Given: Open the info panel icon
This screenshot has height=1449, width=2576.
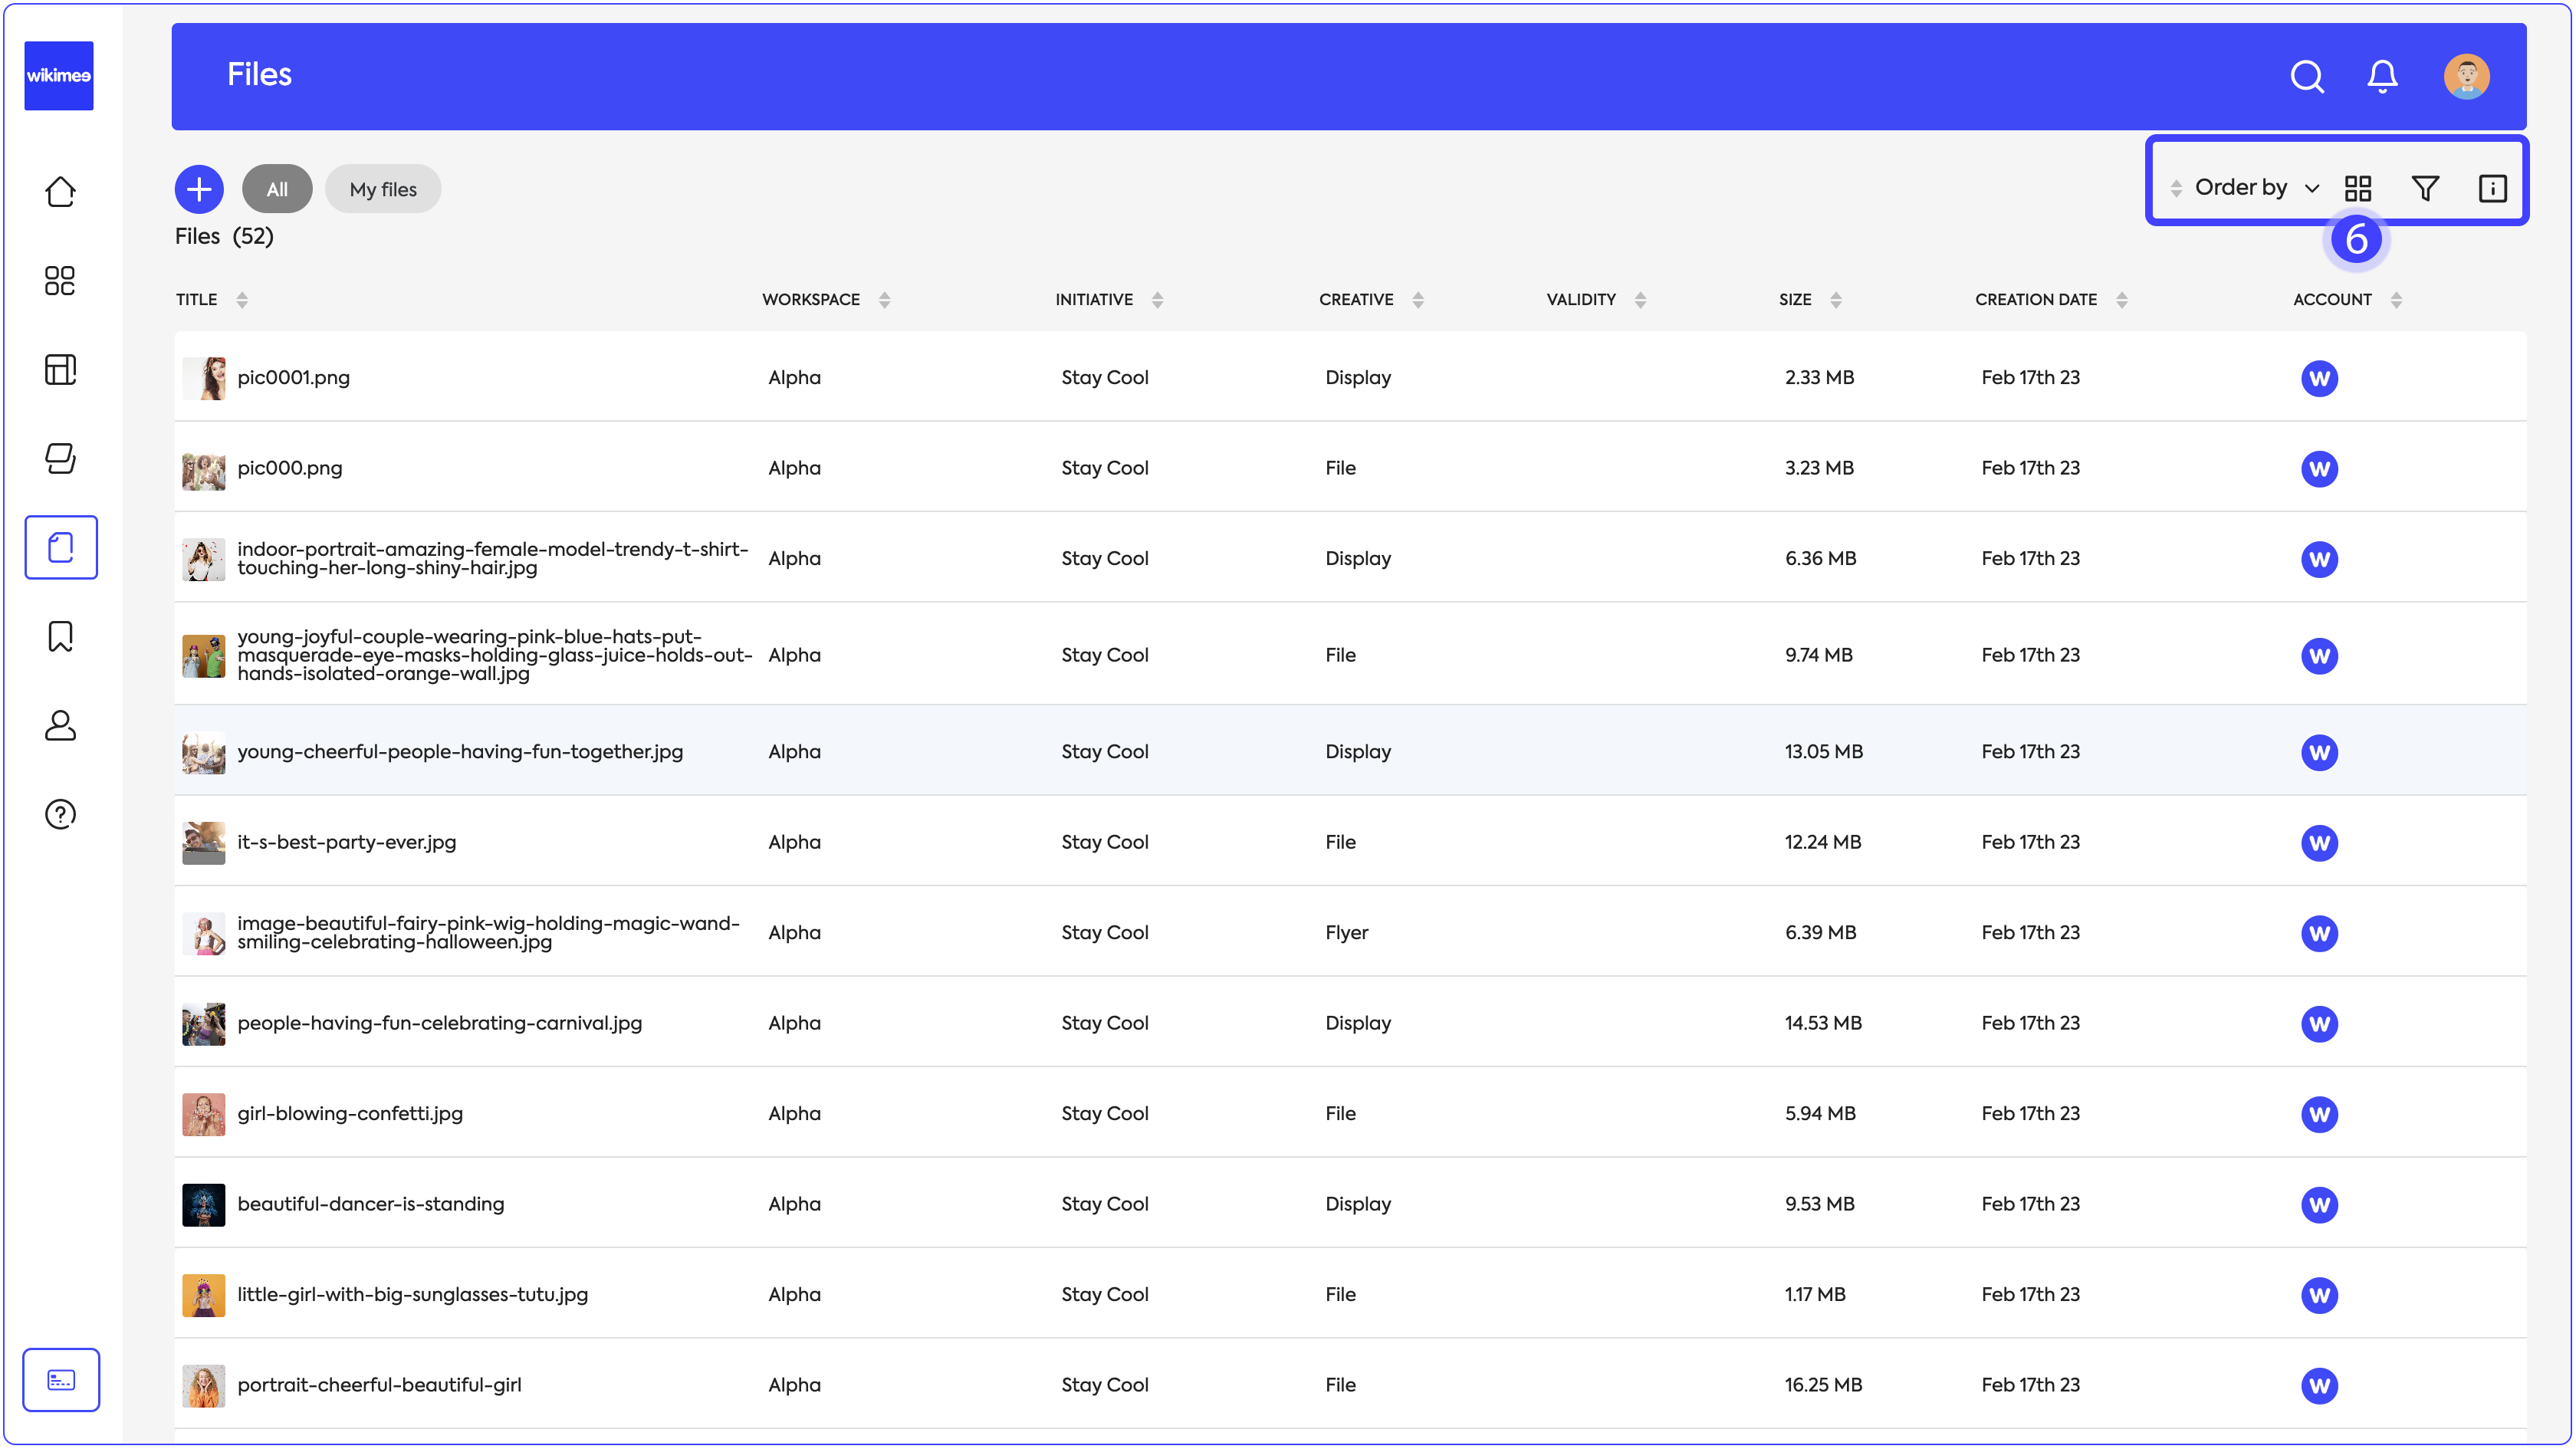Looking at the screenshot, I should click(x=2492, y=188).
